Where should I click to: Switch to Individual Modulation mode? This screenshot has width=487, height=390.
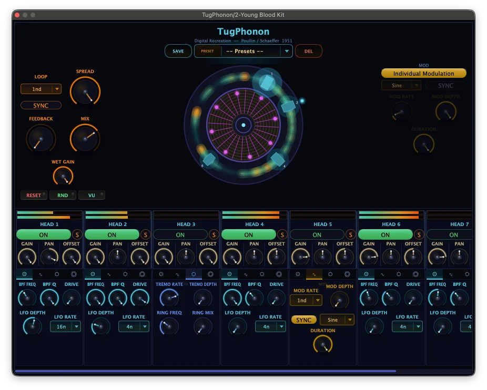pyautogui.click(x=423, y=73)
